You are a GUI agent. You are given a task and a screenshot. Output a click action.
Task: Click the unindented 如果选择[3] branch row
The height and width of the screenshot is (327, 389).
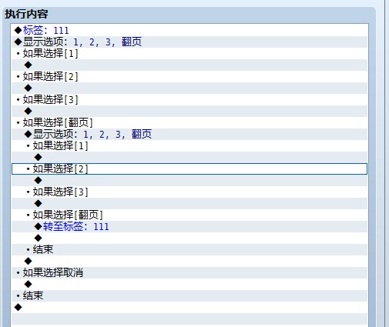click(x=189, y=99)
